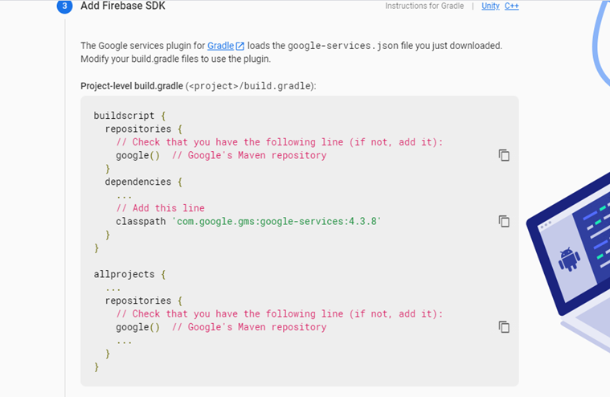Screen dimensions: 610x397
Task: Click the Android robot illustration icon
Action: click(x=569, y=259)
